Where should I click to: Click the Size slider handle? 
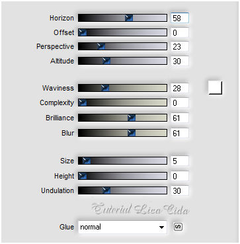tap(87, 161)
